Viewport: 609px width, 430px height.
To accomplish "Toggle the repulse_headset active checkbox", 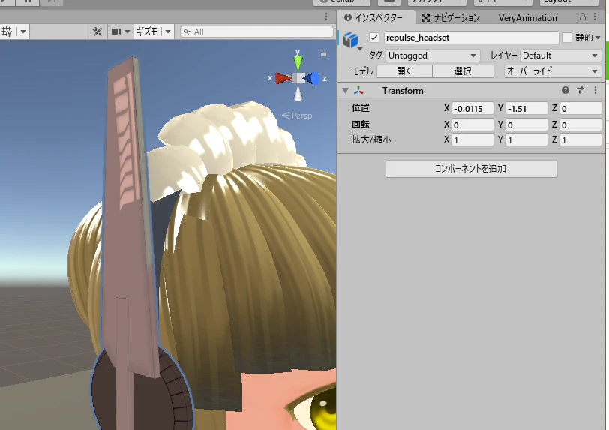I will (x=374, y=38).
